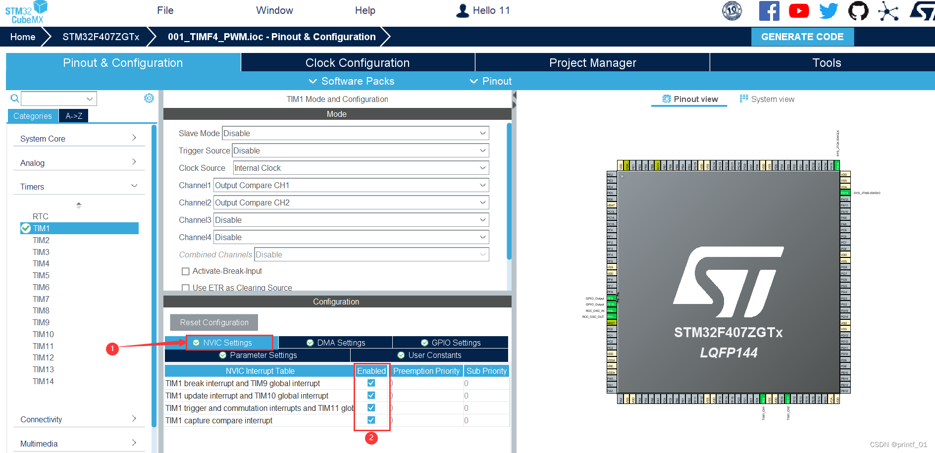Switch to A->Z tab

point(74,116)
